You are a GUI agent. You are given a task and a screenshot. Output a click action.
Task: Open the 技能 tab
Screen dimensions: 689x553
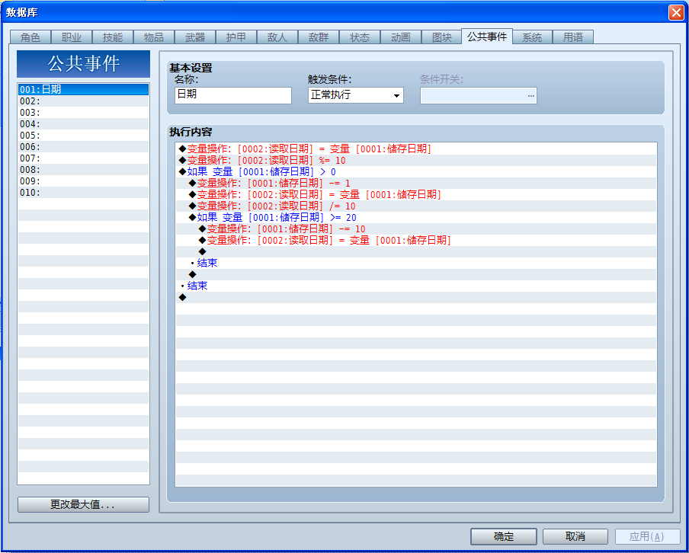113,37
